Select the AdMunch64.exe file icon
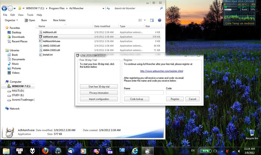 41,41
